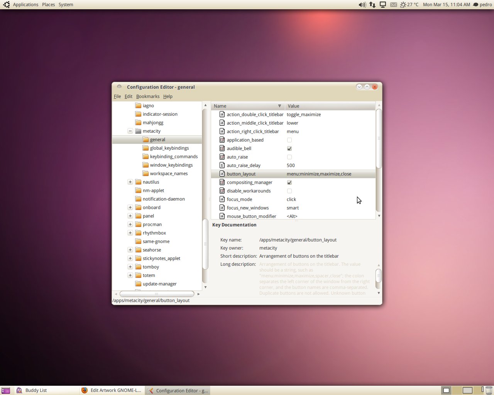Image resolution: width=494 pixels, height=395 pixels.
Task: Click the string icon next to action_double_click_titlebar
Action: 222,114
